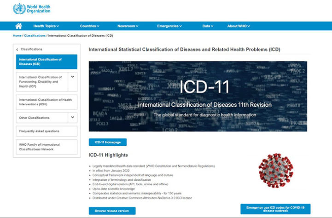Viewport: 332px width, 218px height.
Task: Expand the ICF sidebar chevron
Action: tap(73, 77)
